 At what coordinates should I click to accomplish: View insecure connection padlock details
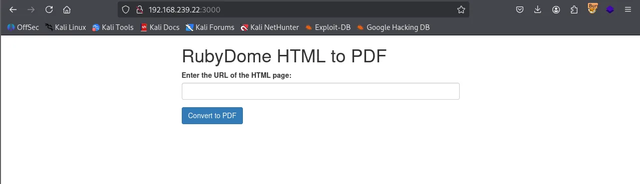[x=140, y=9]
